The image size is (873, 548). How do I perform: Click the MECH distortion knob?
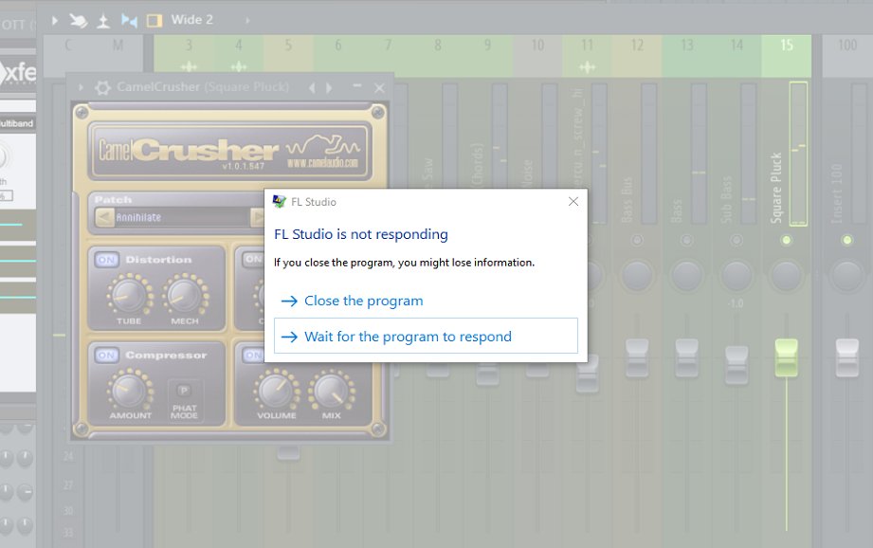click(186, 295)
